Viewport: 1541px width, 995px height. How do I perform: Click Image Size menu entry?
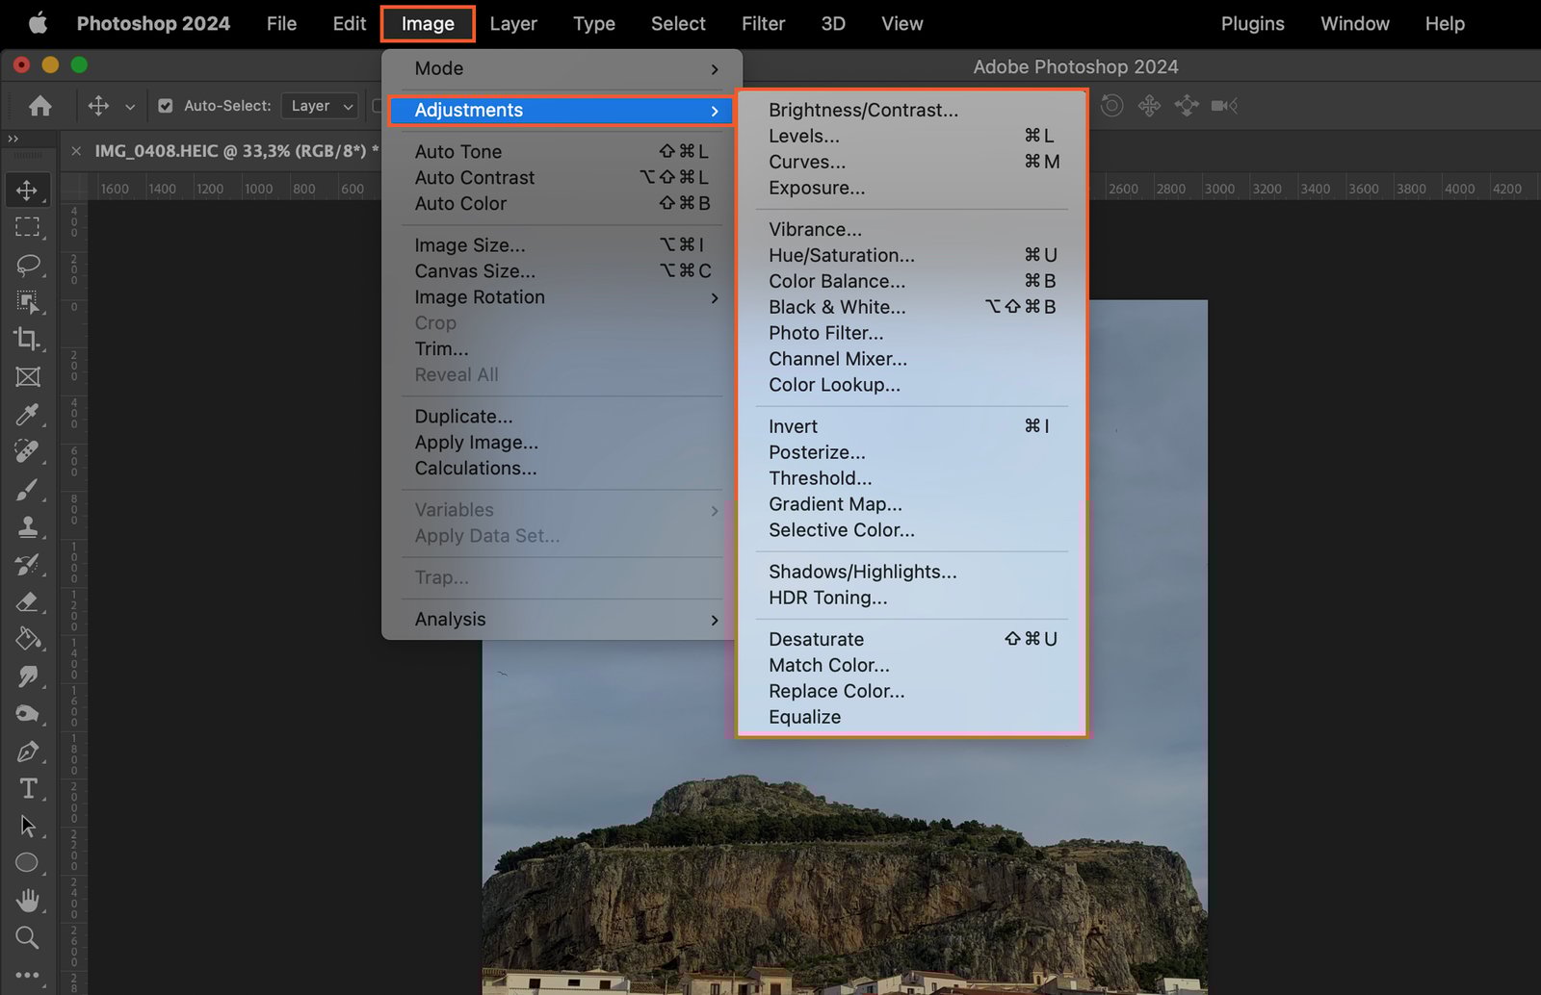tap(470, 245)
